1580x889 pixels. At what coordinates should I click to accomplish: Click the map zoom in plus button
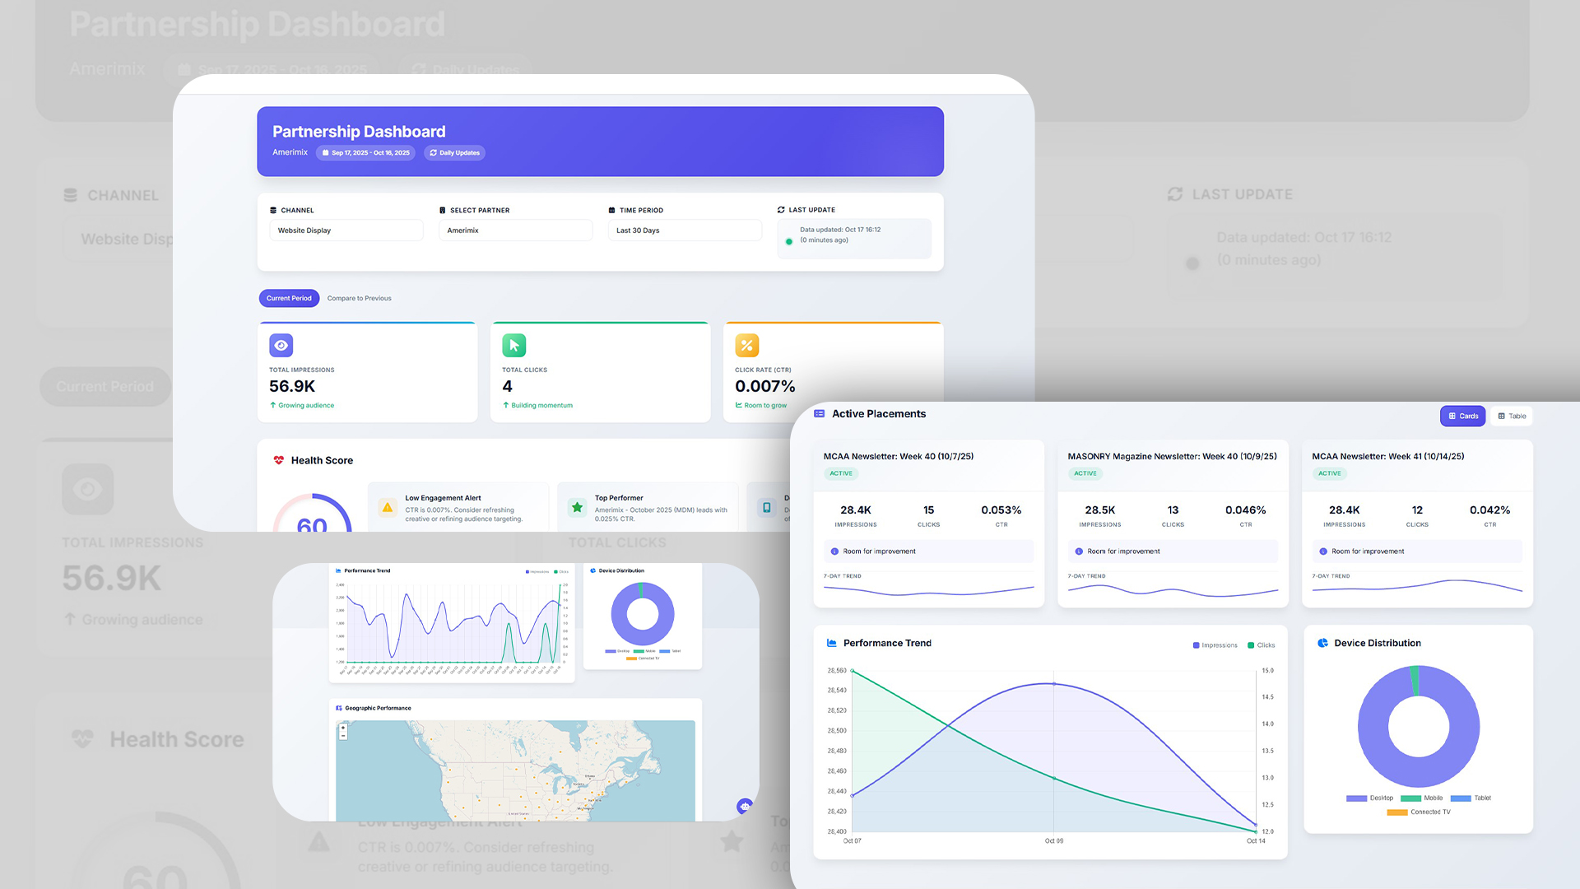point(343,728)
